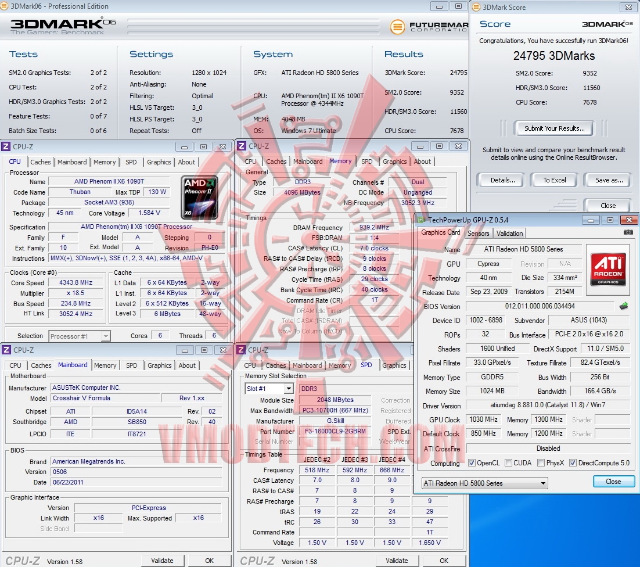Screen dimensions: 640x567
Task: Click the AMD Phenom II processor logo
Action: tap(199, 198)
